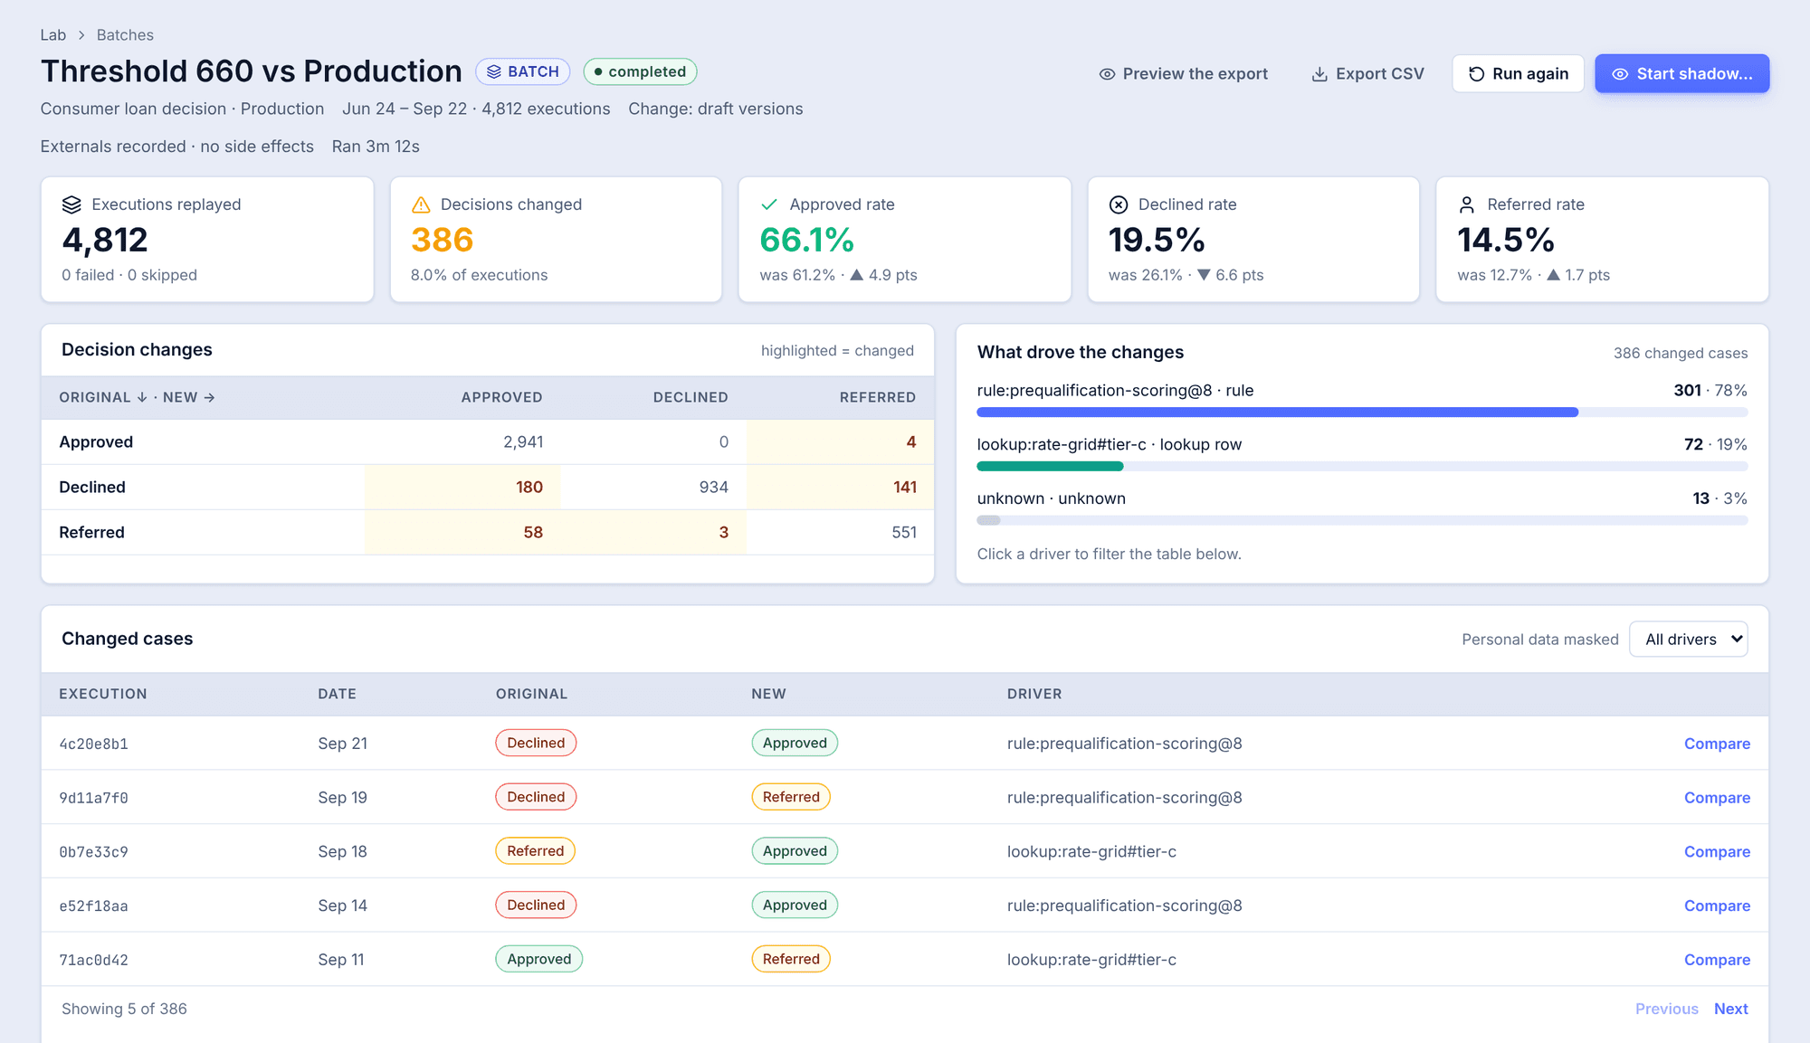Screen dimensions: 1810x1043
Task: Filter by the unknown driver progress bar
Action: tap(1362, 521)
